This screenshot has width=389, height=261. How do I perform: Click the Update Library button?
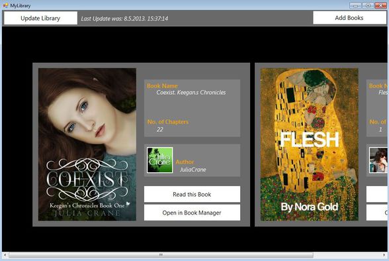tap(40, 18)
